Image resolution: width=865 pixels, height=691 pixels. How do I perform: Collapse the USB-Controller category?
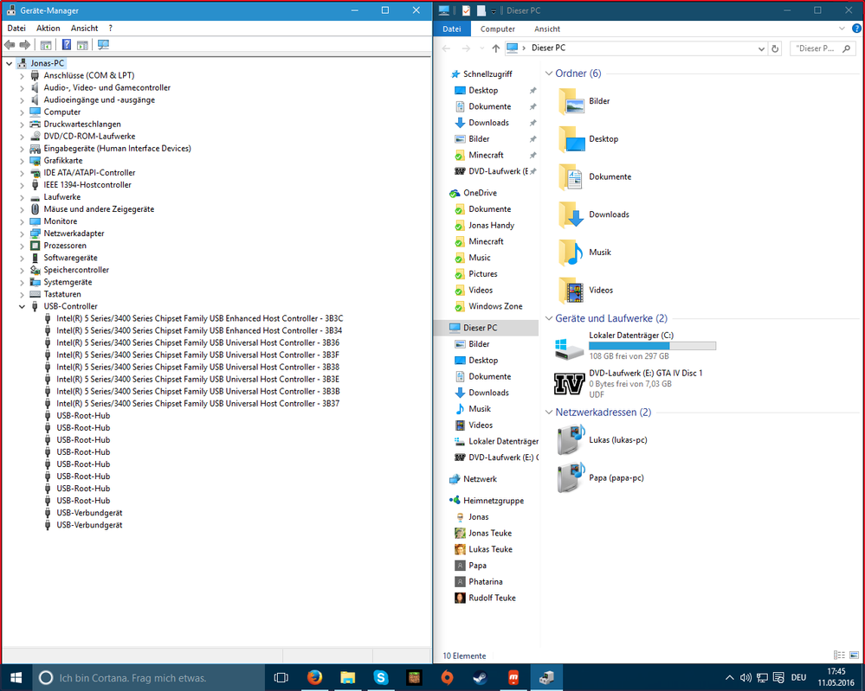[21, 306]
